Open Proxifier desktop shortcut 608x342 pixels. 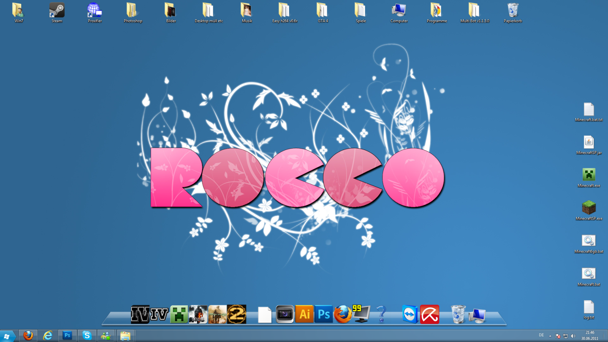click(95, 11)
